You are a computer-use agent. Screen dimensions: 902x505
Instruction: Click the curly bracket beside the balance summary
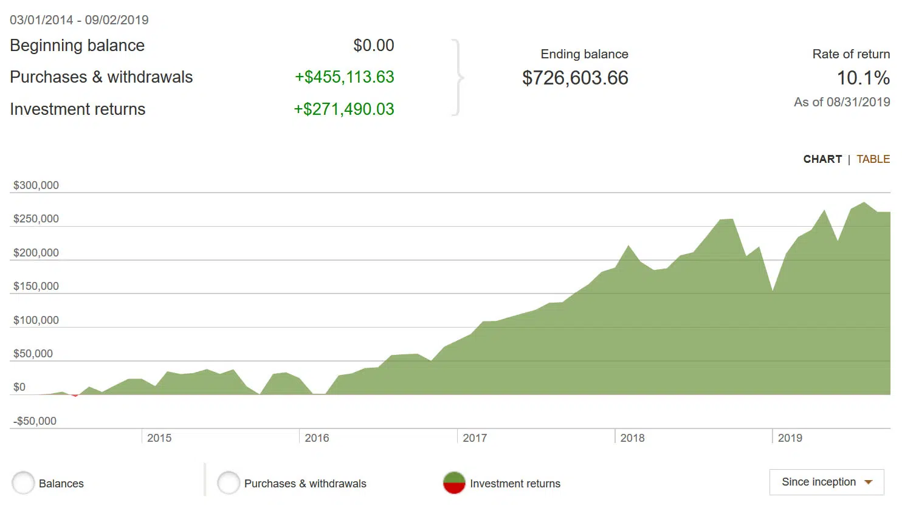point(458,77)
